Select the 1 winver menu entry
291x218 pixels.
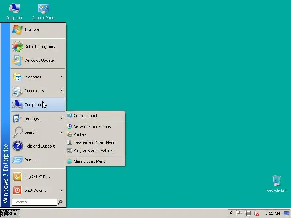[38, 30]
